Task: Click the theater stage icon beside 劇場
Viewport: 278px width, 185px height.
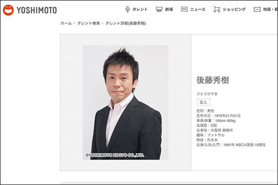Action: tap(159, 9)
